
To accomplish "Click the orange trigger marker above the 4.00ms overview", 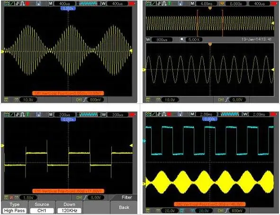I will coord(210,8).
